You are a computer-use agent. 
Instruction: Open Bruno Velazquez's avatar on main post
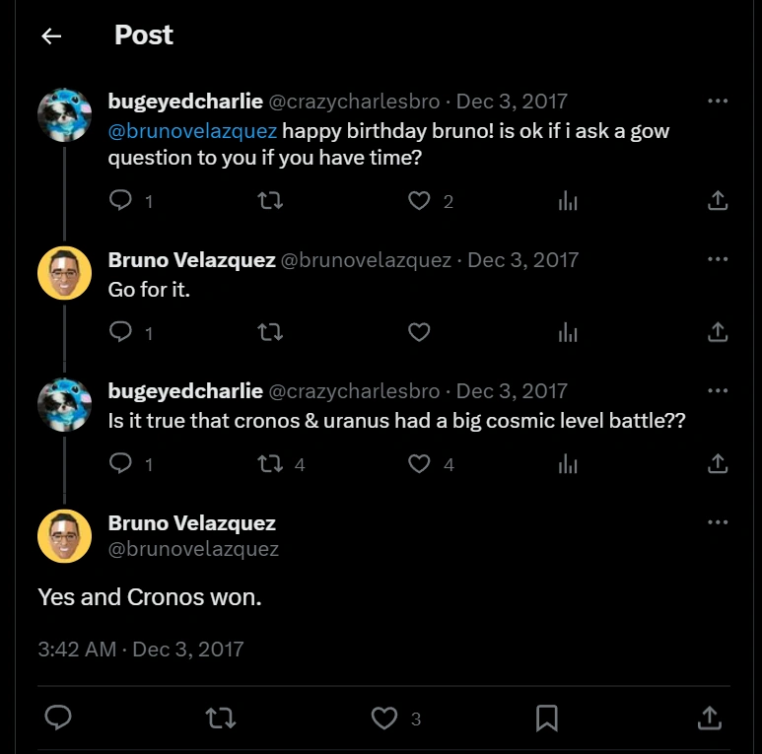coord(64,536)
